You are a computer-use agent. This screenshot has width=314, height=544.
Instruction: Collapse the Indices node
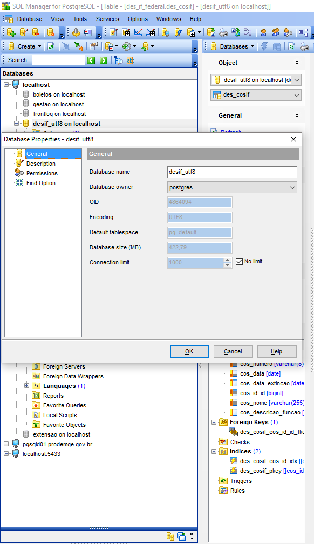[214, 451]
